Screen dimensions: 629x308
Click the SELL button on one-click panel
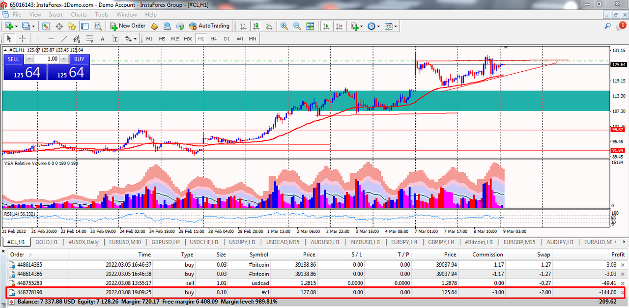13,59
